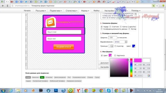Image resolution: width=166 pixels, height=93 pixels.
Task: Open Mail.Ru Agent @ icon in taskbar
Action: coord(71,91)
